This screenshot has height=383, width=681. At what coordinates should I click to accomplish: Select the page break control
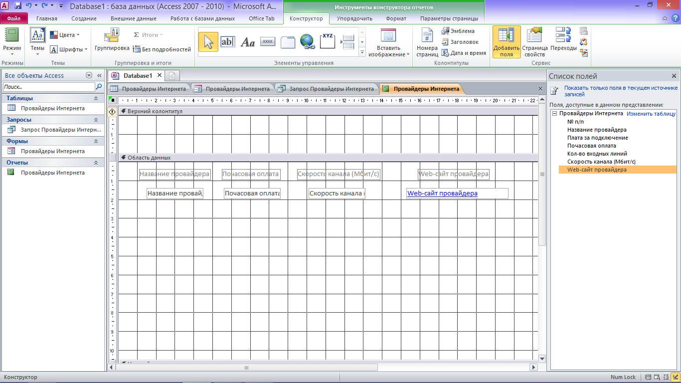click(x=347, y=42)
